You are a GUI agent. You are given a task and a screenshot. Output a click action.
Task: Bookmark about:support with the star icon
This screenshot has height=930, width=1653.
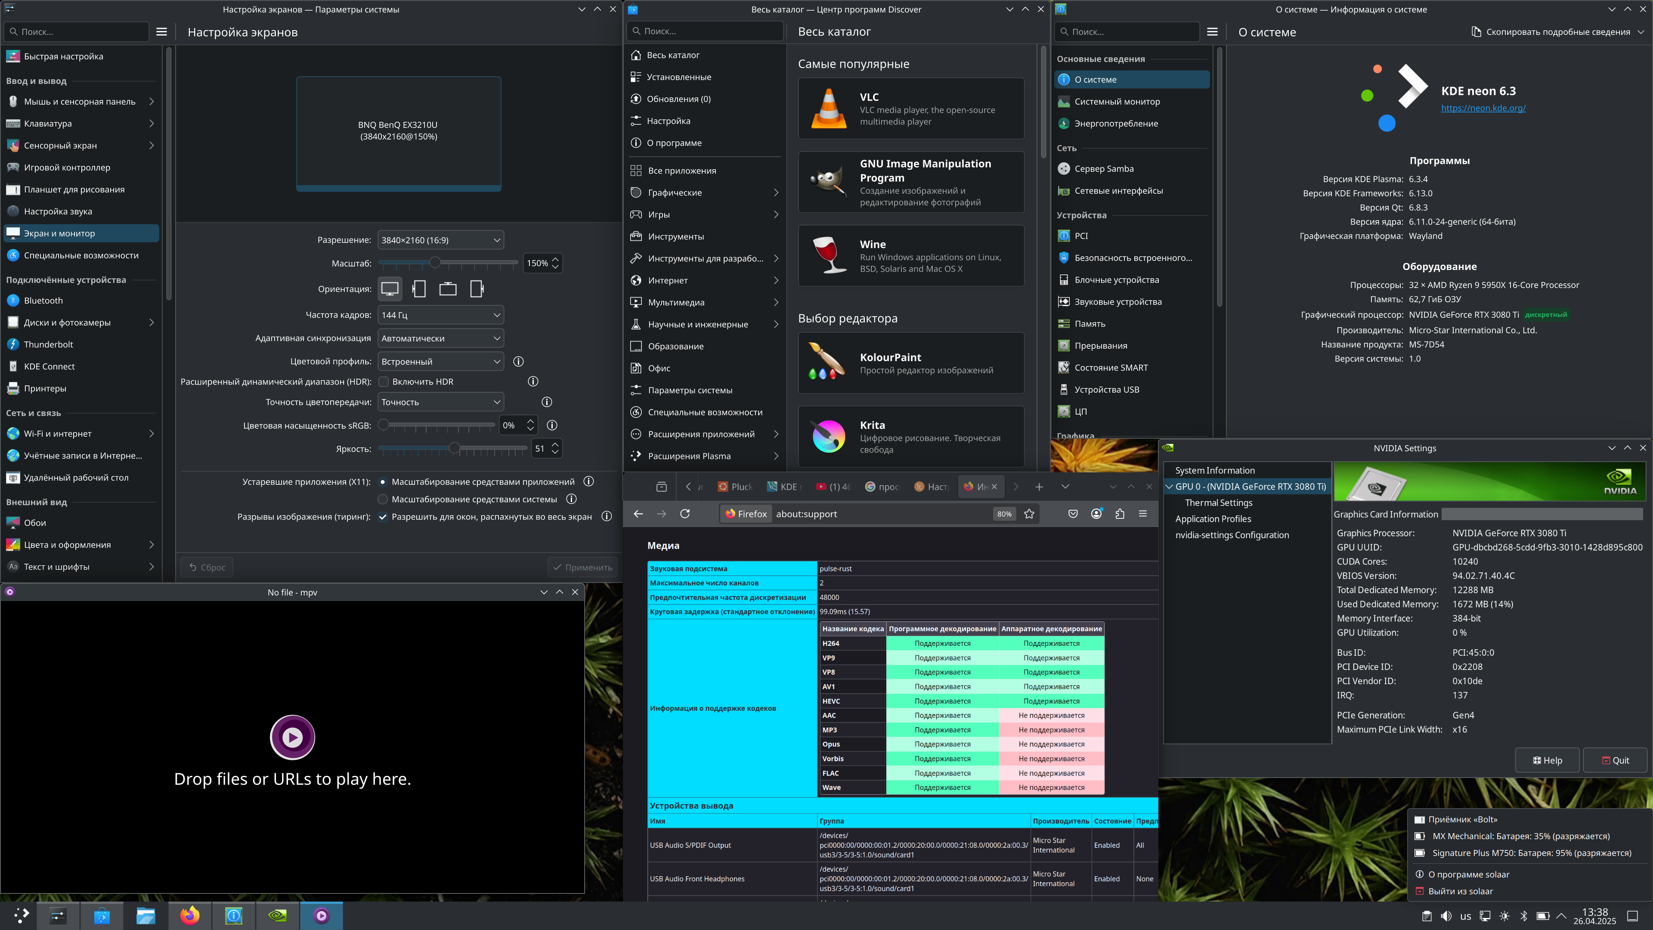(x=1029, y=514)
